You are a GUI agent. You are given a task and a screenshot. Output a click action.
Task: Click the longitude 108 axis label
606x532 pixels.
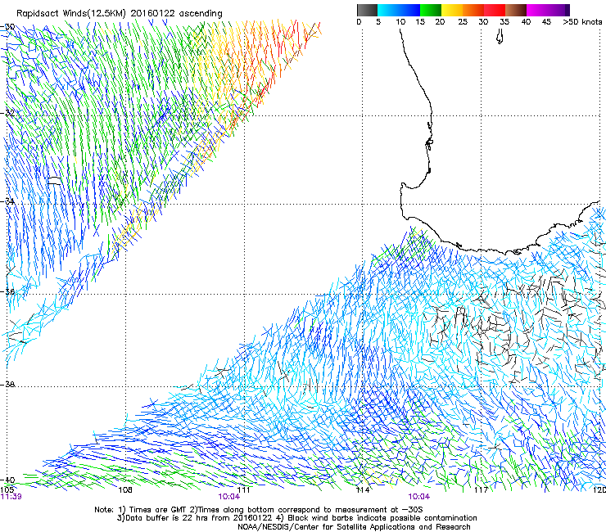pos(125,490)
